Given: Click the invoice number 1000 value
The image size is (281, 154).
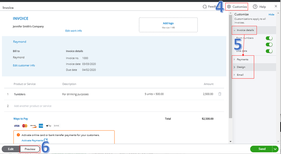Looking at the screenshot, I should pos(85,58).
